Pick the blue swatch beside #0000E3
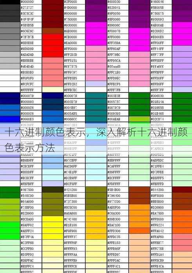Image resolution: width=192 pixels, height=273 pixels. pos(10,119)
